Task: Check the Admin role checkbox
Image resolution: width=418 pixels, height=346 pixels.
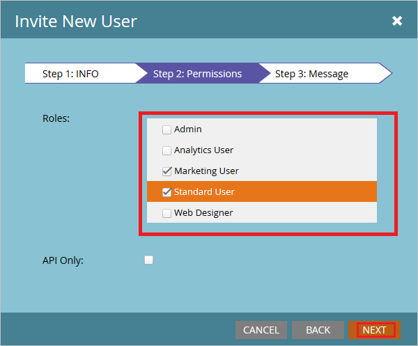Action: (167, 129)
